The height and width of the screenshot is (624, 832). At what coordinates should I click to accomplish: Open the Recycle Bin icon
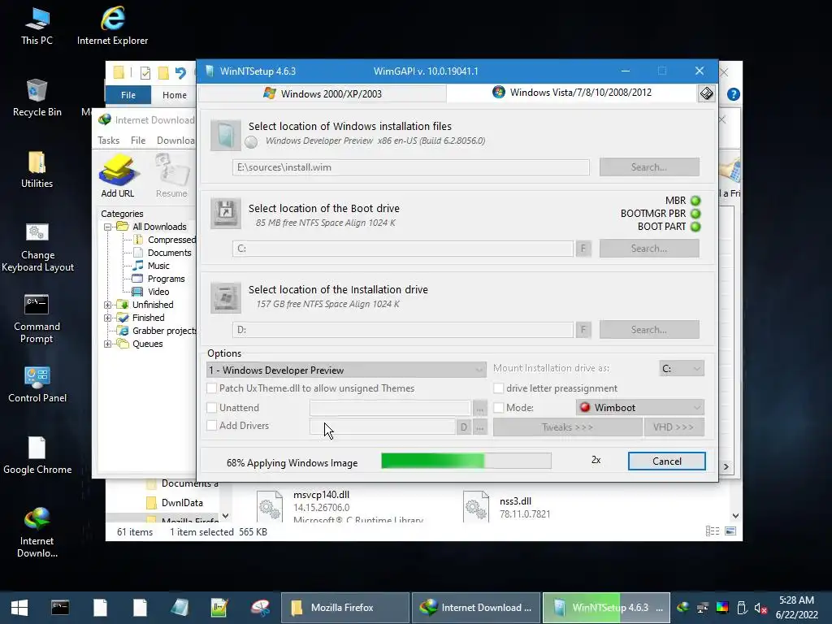pyautogui.click(x=37, y=98)
